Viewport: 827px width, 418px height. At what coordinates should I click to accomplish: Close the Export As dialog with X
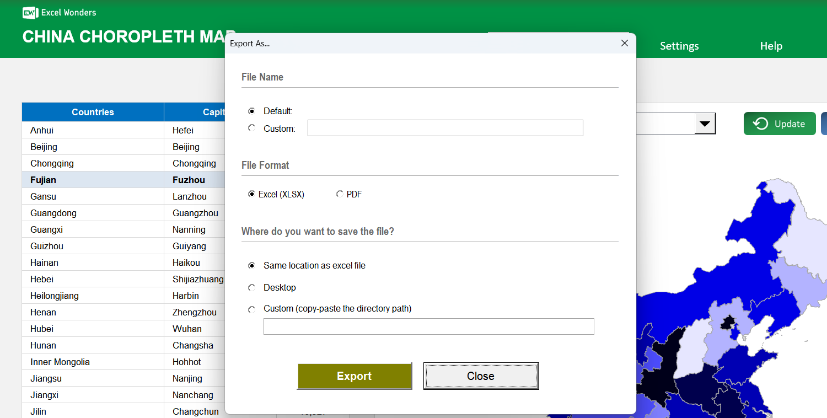tap(624, 43)
